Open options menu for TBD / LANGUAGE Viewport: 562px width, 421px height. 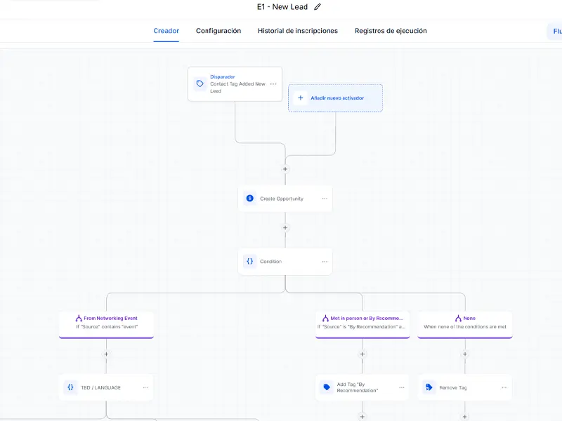click(145, 387)
